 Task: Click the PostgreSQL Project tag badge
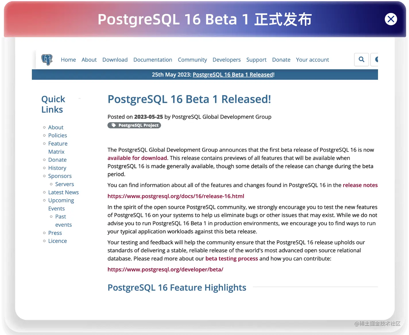pos(134,125)
